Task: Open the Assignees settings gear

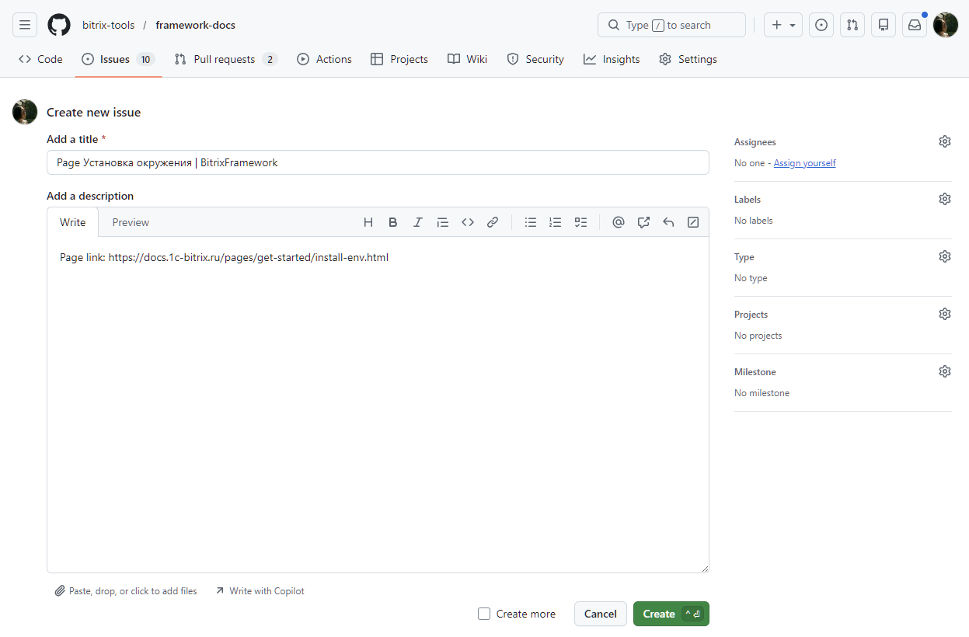Action: pyautogui.click(x=945, y=141)
